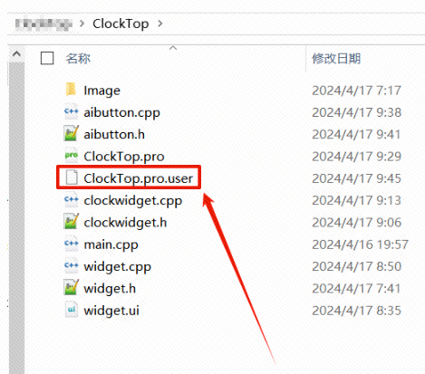This screenshot has width=425, height=374.
Task: Click the sort arrow above the name column
Action: 173,48
